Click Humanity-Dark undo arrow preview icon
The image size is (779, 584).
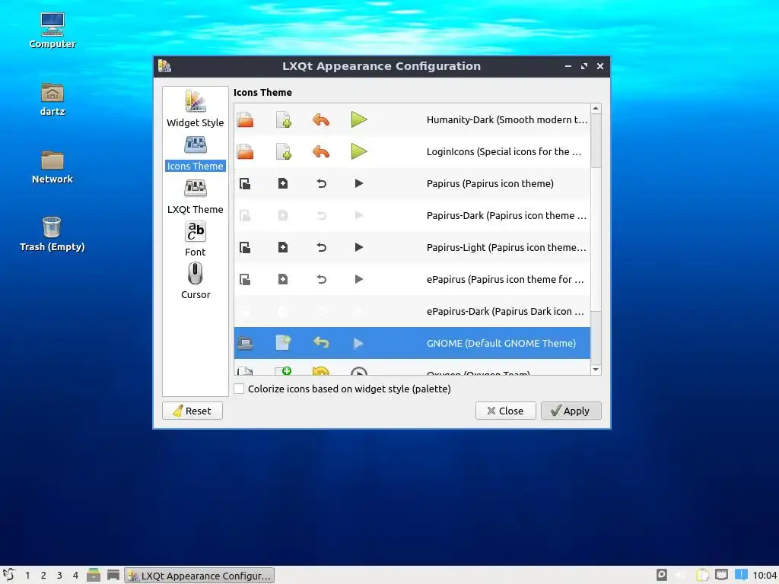321,119
